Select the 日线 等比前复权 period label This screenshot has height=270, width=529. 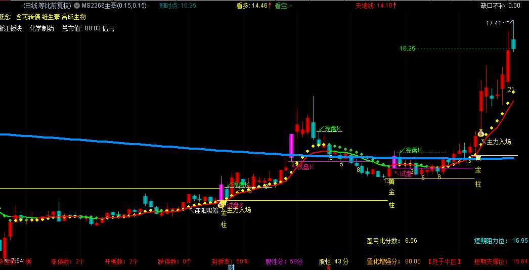tap(47, 6)
